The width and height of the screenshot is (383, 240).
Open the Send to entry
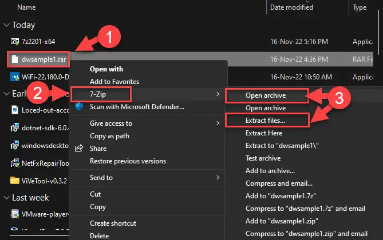tap(101, 178)
